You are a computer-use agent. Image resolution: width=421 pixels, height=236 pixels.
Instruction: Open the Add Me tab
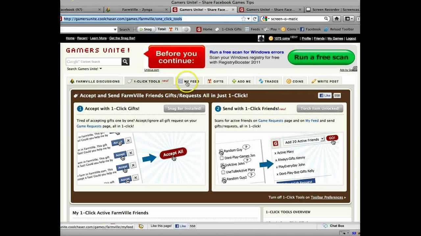(x=241, y=81)
